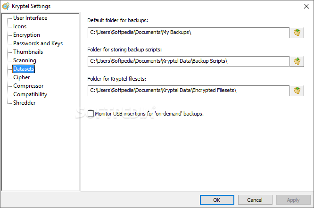Screen dimensions: 314x208
Task: Click the Apply button
Action: pos(293,200)
